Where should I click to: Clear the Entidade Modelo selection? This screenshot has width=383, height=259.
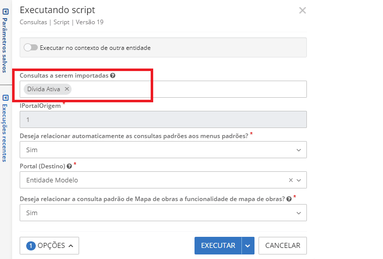click(291, 180)
